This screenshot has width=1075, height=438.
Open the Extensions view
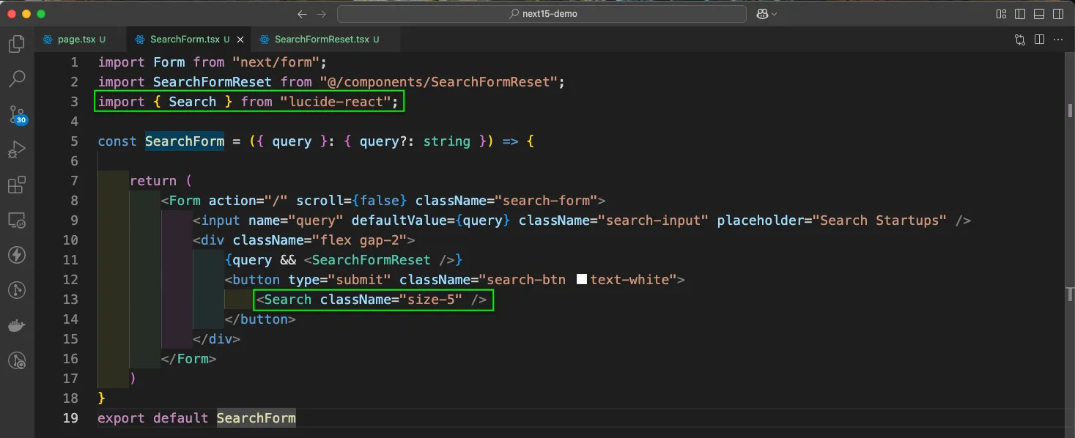click(16, 185)
